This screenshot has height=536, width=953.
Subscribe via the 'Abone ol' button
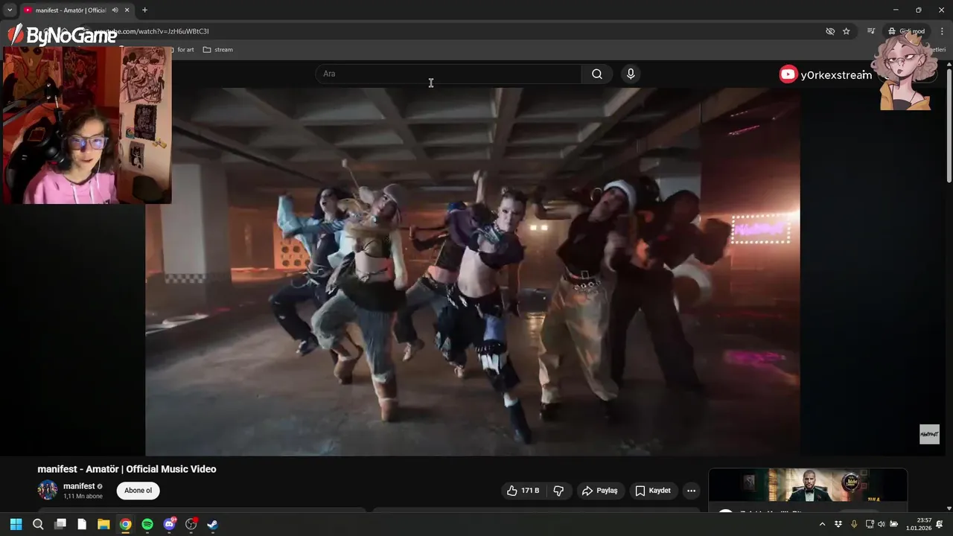point(138,491)
